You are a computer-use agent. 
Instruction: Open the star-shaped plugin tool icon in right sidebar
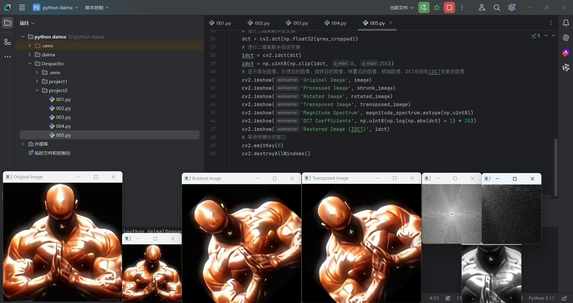pos(566,68)
